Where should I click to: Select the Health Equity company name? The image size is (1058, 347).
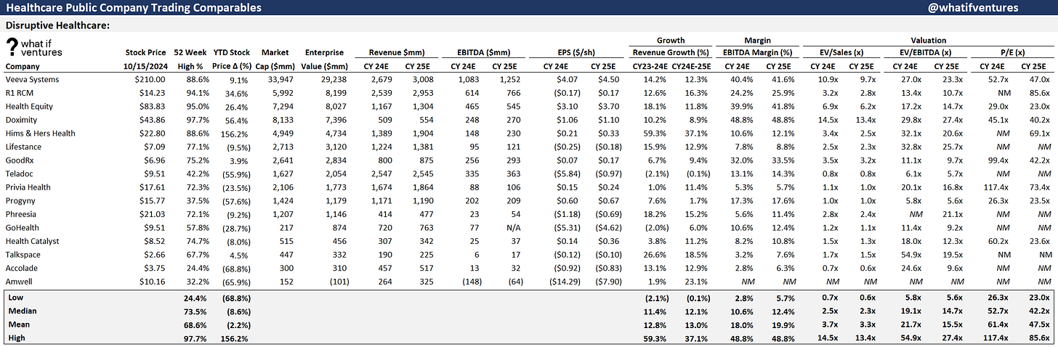coord(30,106)
